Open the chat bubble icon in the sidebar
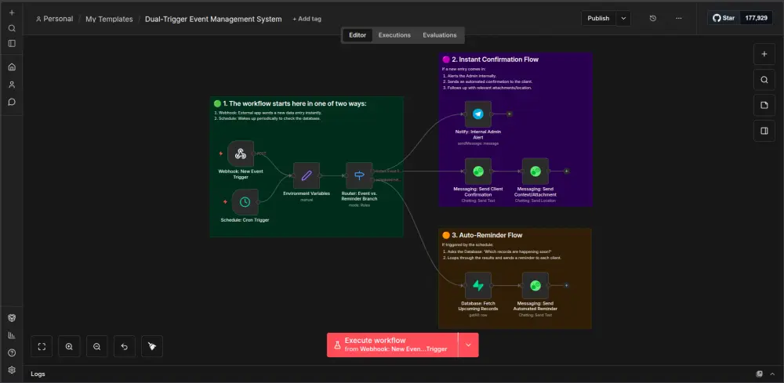 (12, 102)
